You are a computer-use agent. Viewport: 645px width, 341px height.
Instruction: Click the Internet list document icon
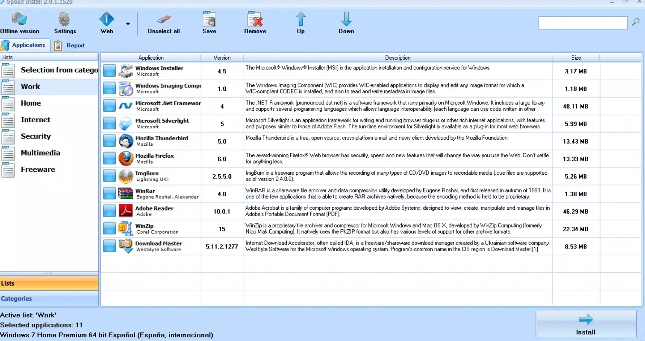(x=8, y=120)
